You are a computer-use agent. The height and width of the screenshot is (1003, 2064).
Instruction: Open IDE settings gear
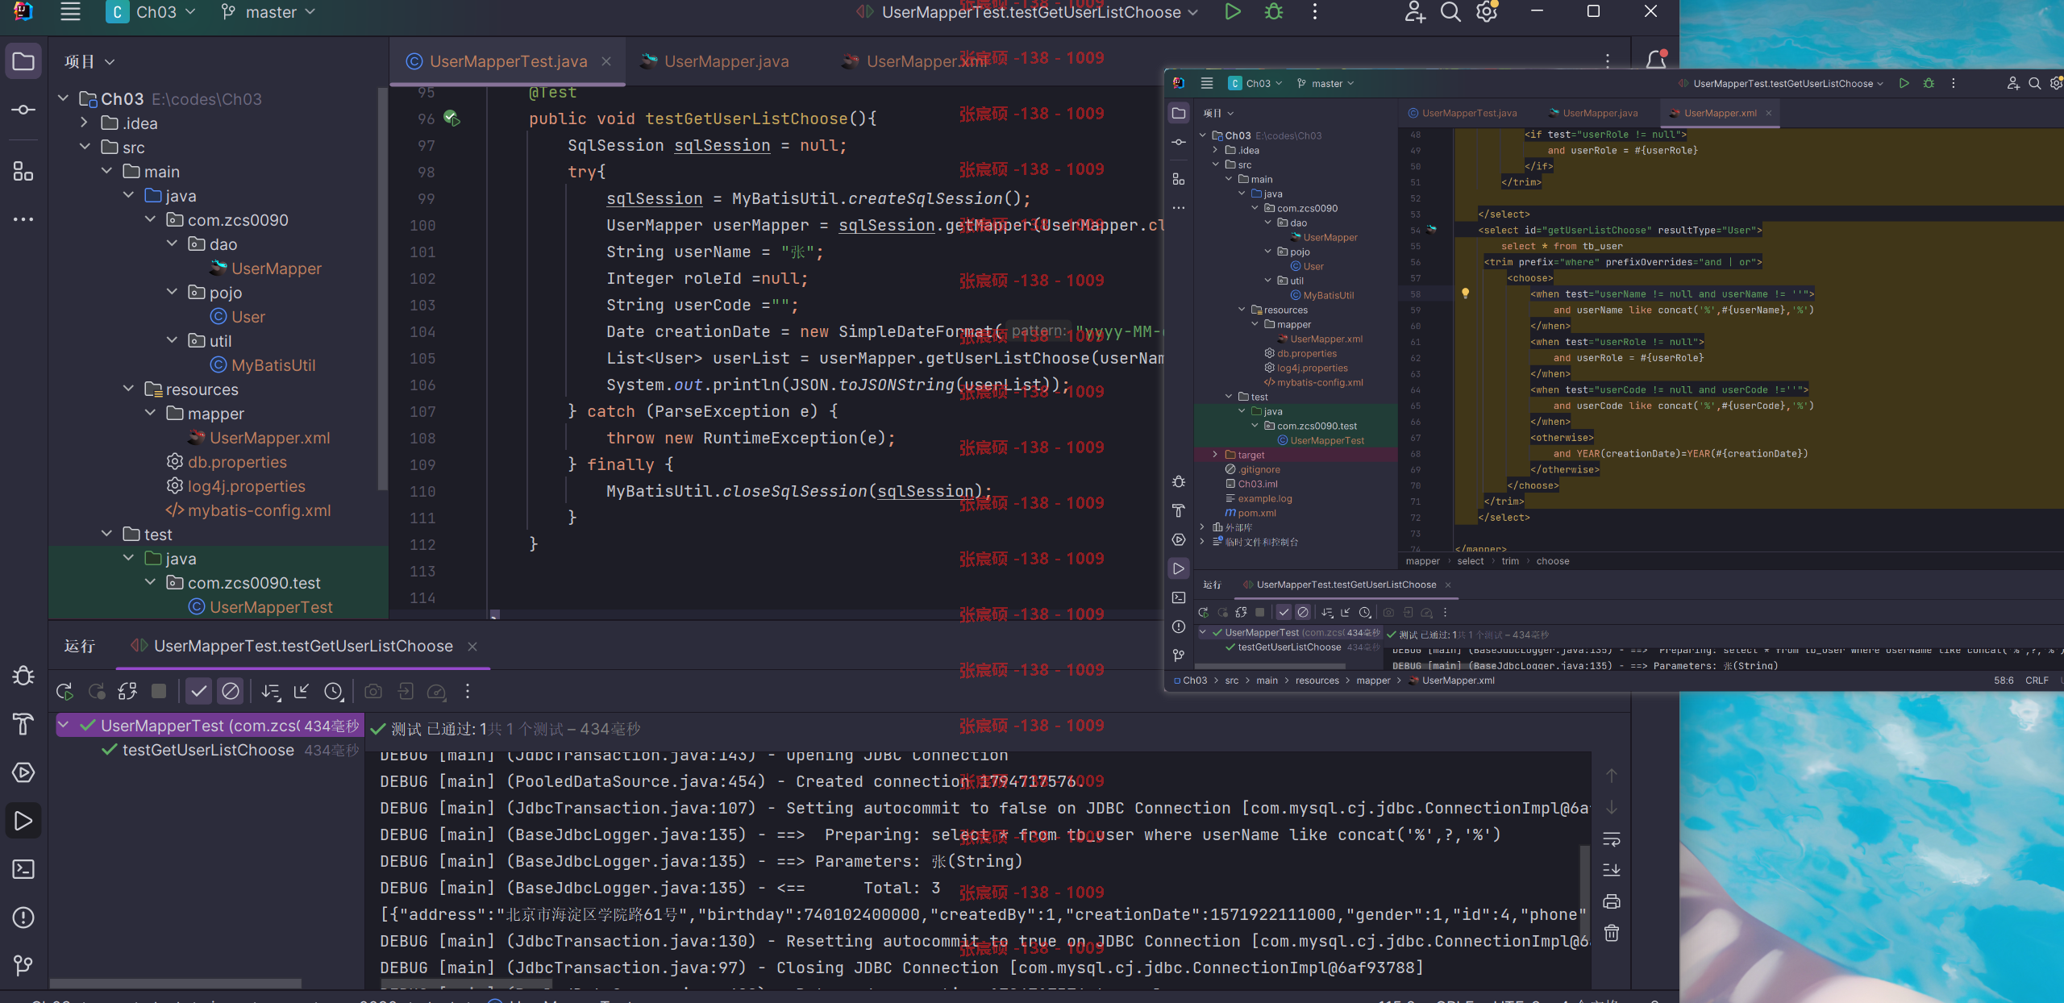[x=1487, y=12]
